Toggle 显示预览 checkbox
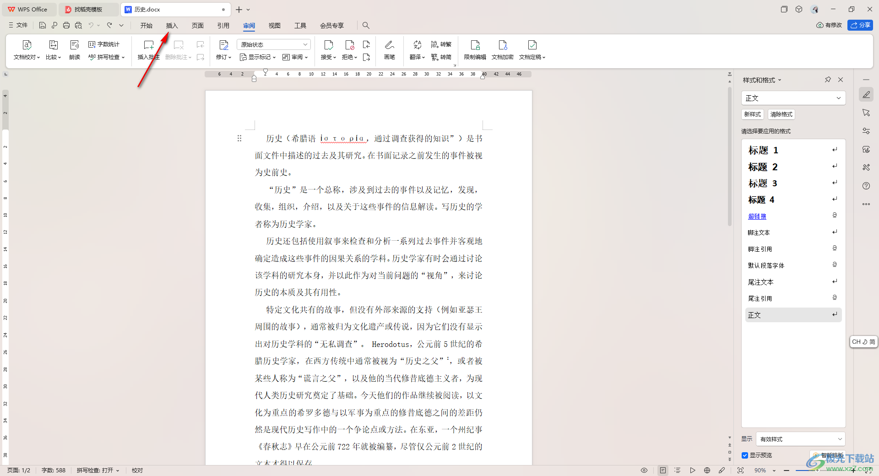 pos(745,455)
